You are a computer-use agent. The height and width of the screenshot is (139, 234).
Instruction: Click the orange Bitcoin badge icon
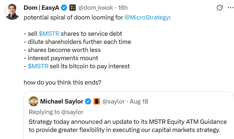[x=97, y=102]
